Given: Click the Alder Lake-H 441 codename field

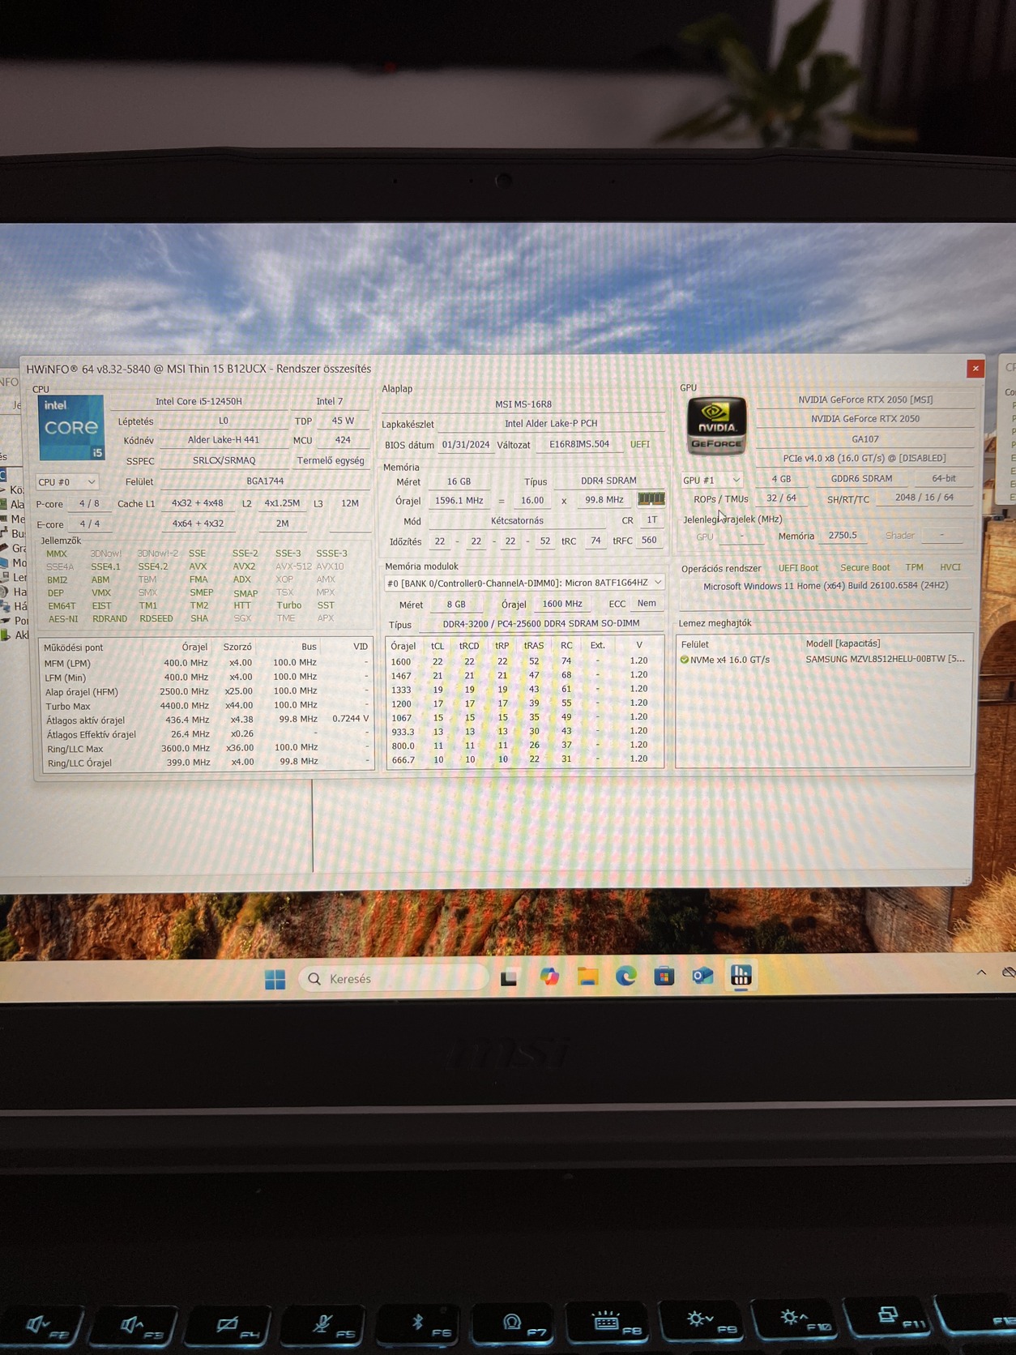Looking at the screenshot, I should [224, 440].
